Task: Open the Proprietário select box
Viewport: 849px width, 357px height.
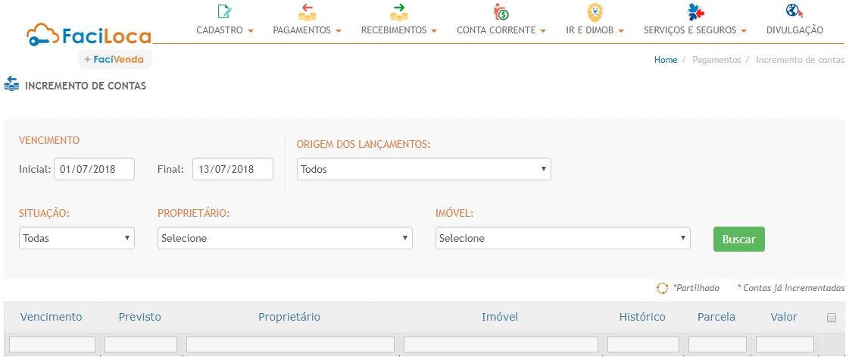Action: pos(285,238)
